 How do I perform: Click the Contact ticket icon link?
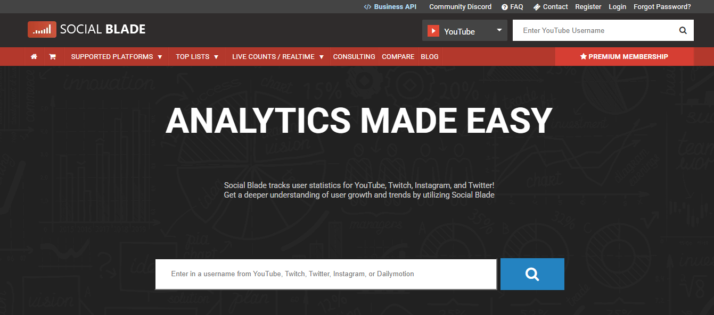click(x=551, y=7)
